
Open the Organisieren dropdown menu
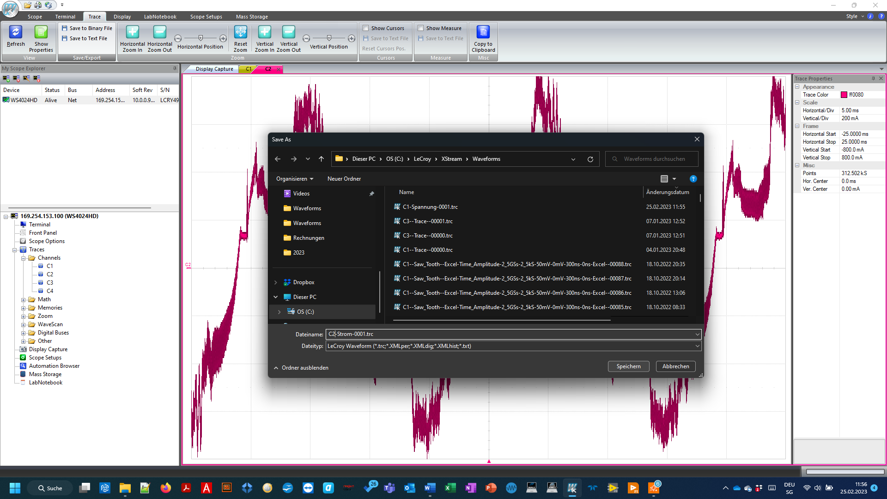[295, 179]
